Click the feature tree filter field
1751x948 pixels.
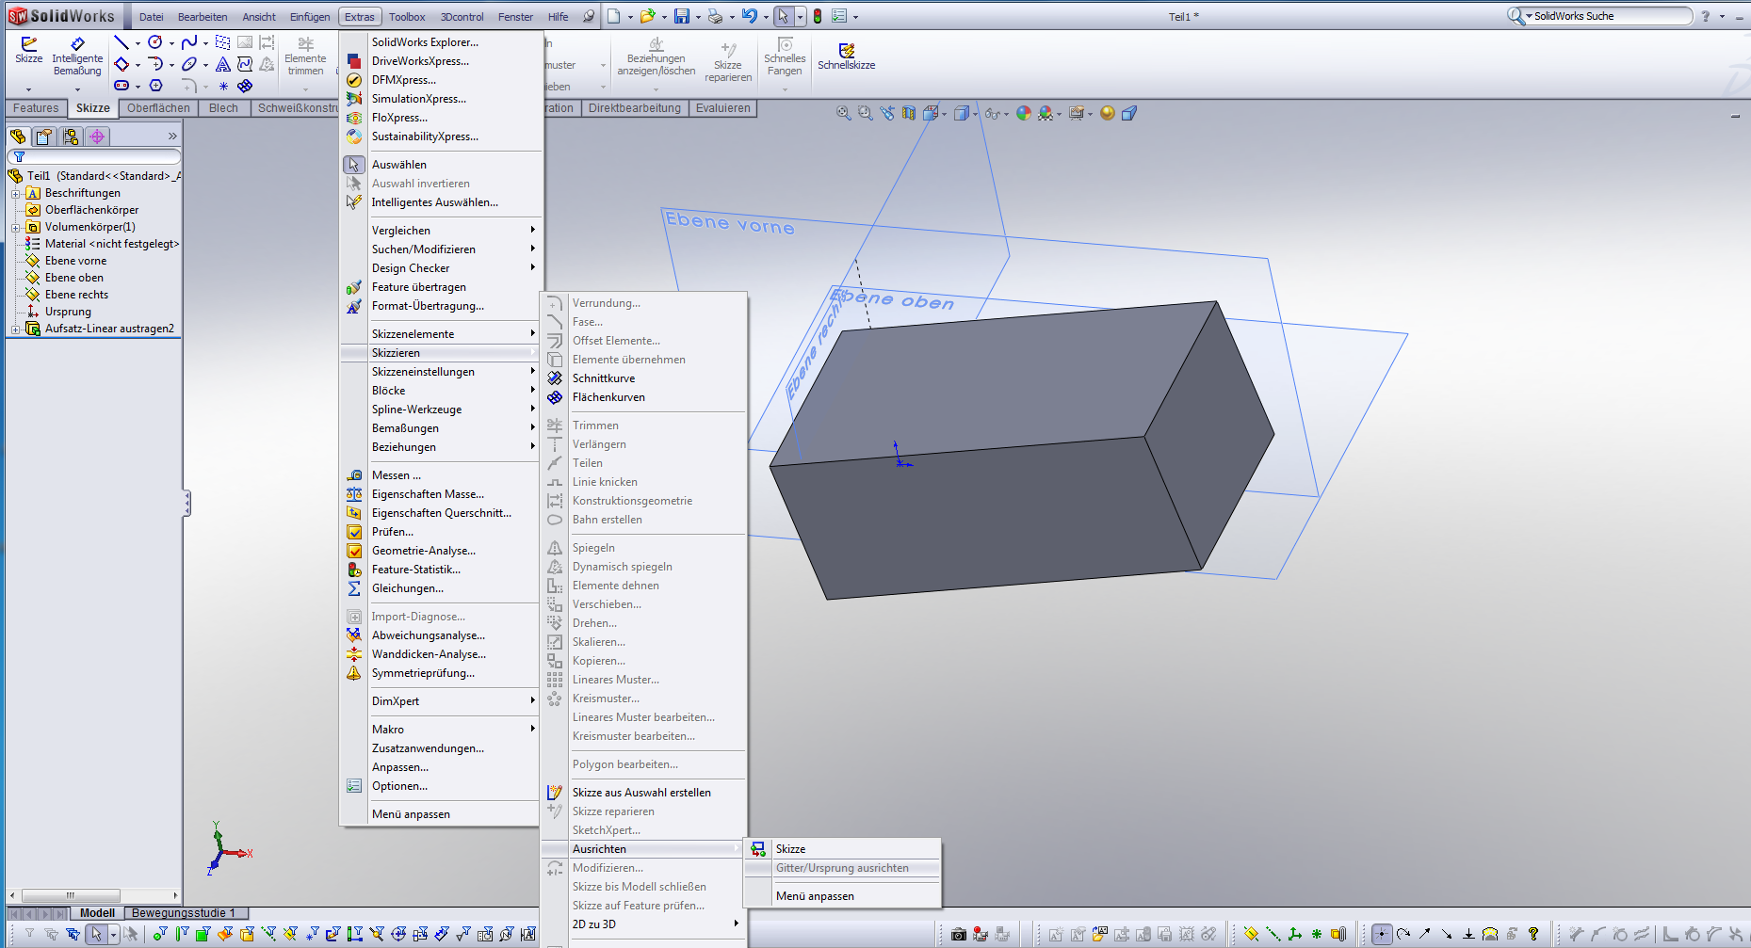tap(93, 156)
